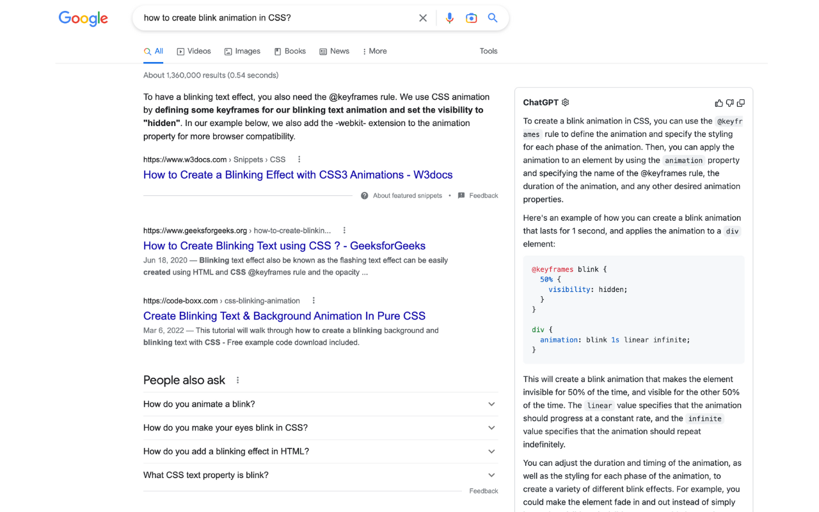819x512 pixels.
Task: Expand 'How do you make your eyes blink in CSS?'
Action: 320,428
